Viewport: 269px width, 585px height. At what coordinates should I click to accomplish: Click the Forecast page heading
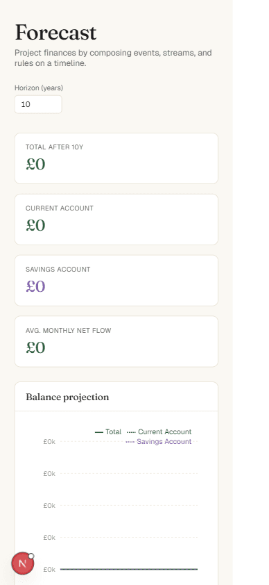click(x=55, y=33)
